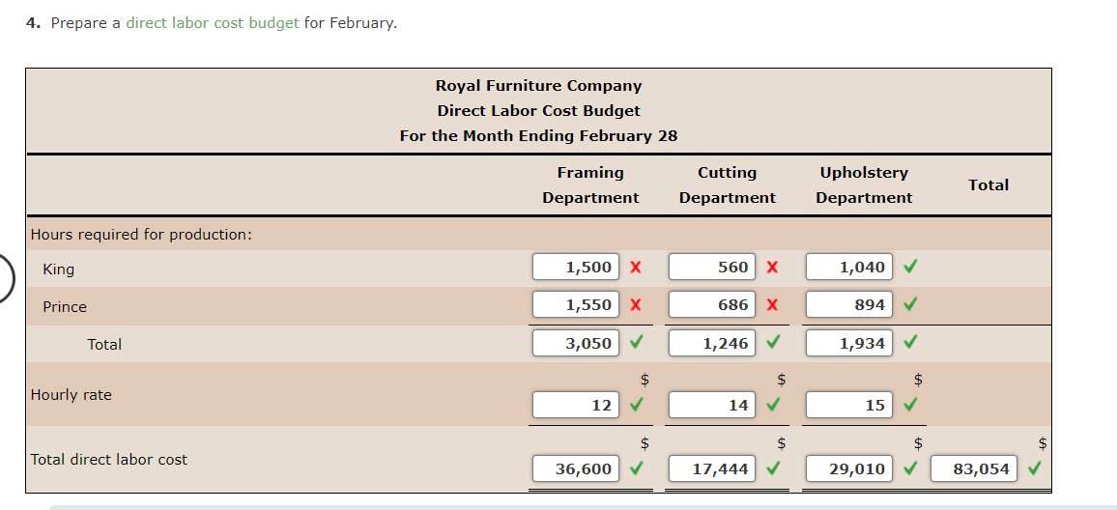
Task: Select the overall total cost field 83,054
Action: 974,468
